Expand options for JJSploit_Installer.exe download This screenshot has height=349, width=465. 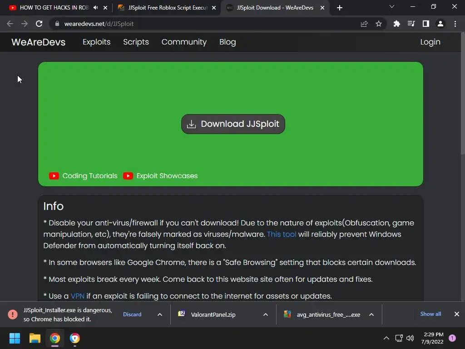click(x=159, y=314)
